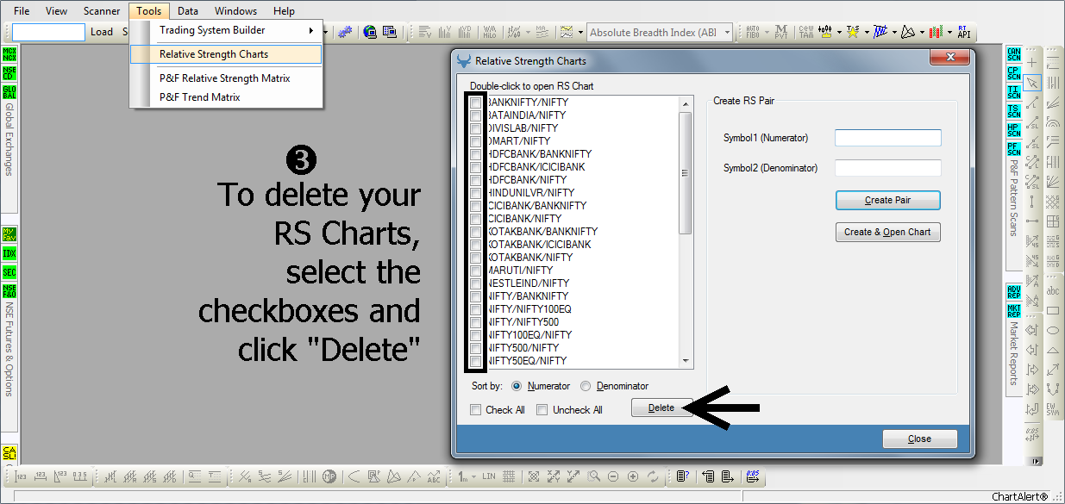
Task: Click the globe icon in top toolbar
Action: pos(370,32)
